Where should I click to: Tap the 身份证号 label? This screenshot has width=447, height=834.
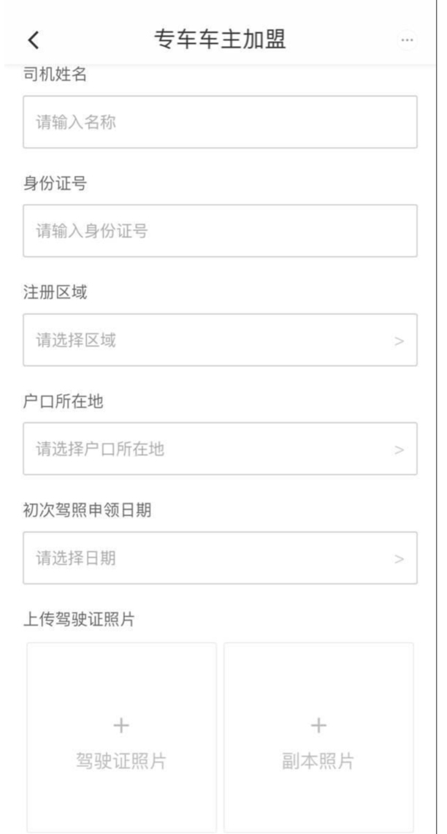point(55,183)
